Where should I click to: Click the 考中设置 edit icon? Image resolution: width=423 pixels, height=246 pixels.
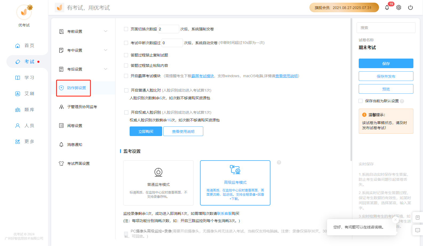pos(61,50)
